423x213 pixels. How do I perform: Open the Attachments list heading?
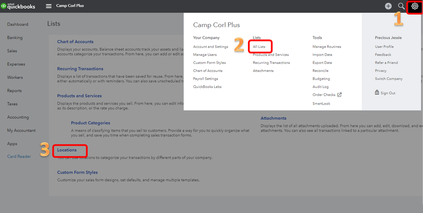[x=273, y=118]
